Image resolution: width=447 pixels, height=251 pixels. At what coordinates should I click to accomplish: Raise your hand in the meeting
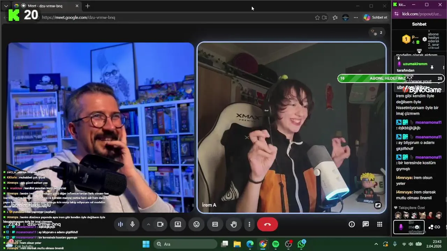click(234, 225)
